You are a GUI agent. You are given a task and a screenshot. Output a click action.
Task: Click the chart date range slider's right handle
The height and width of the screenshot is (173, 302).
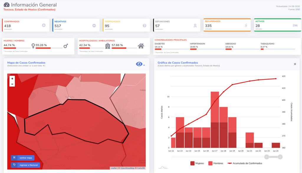click(280, 157)
